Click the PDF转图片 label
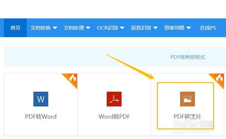226x139 pixels. tap(187, 117)
